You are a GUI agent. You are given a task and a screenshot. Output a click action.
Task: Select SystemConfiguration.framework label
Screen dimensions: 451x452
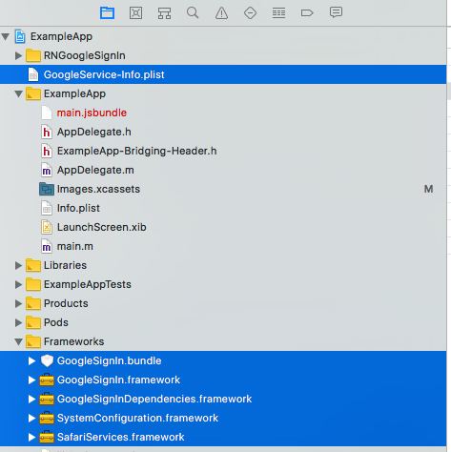coord(137,418)
